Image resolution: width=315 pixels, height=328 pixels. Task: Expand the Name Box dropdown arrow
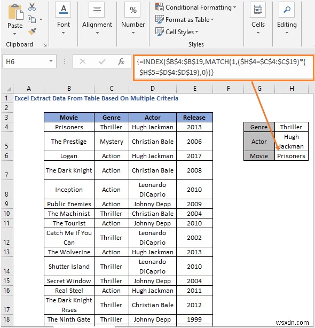(51, 61)
